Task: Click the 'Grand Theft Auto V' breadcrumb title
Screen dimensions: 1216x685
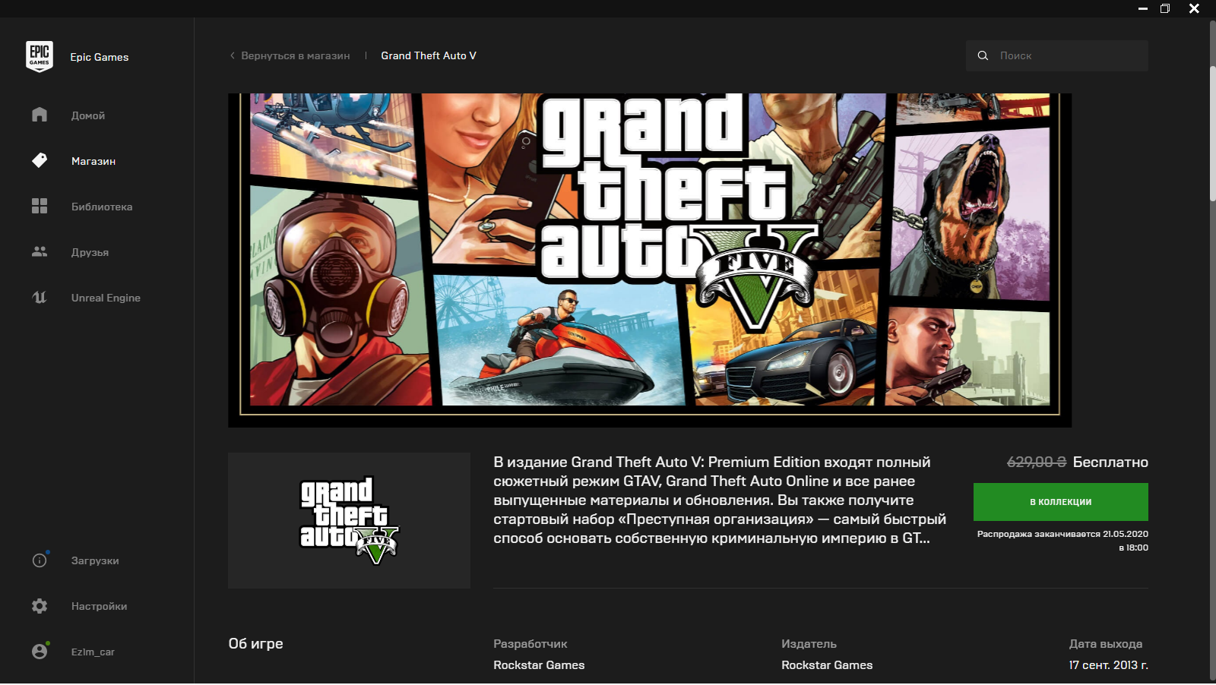Action: pyautogui.click(x=429, y=55)
